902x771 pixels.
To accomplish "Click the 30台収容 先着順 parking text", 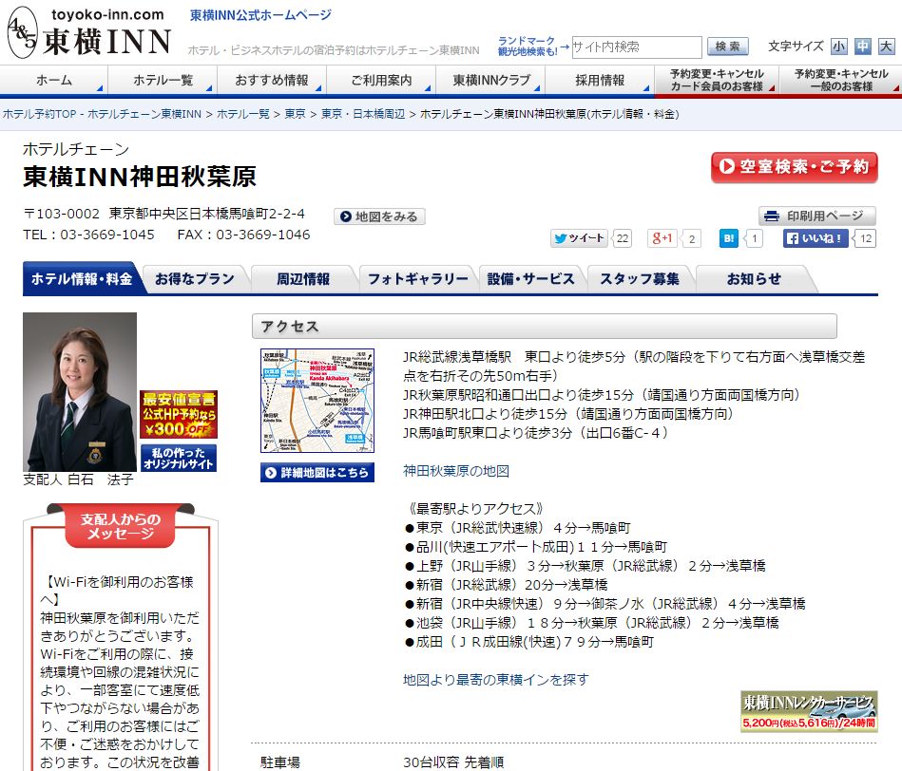I will tap(453, 762).
